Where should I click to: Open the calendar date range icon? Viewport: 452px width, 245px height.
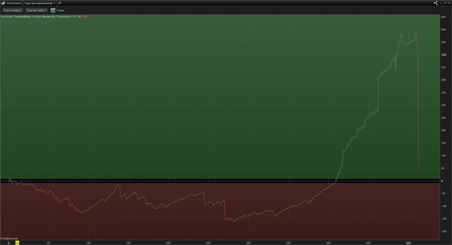(53, 10)
